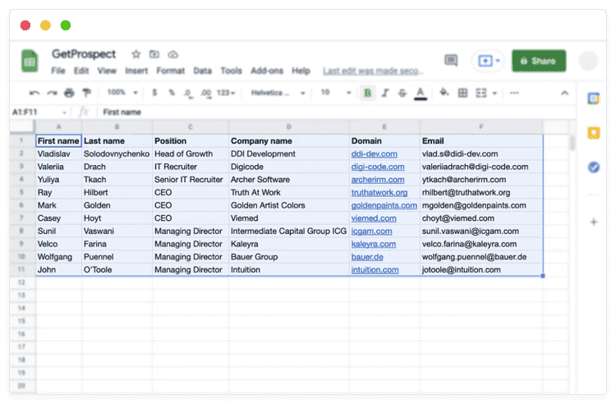Expand the present button dropdown arrow

point(498,61)
